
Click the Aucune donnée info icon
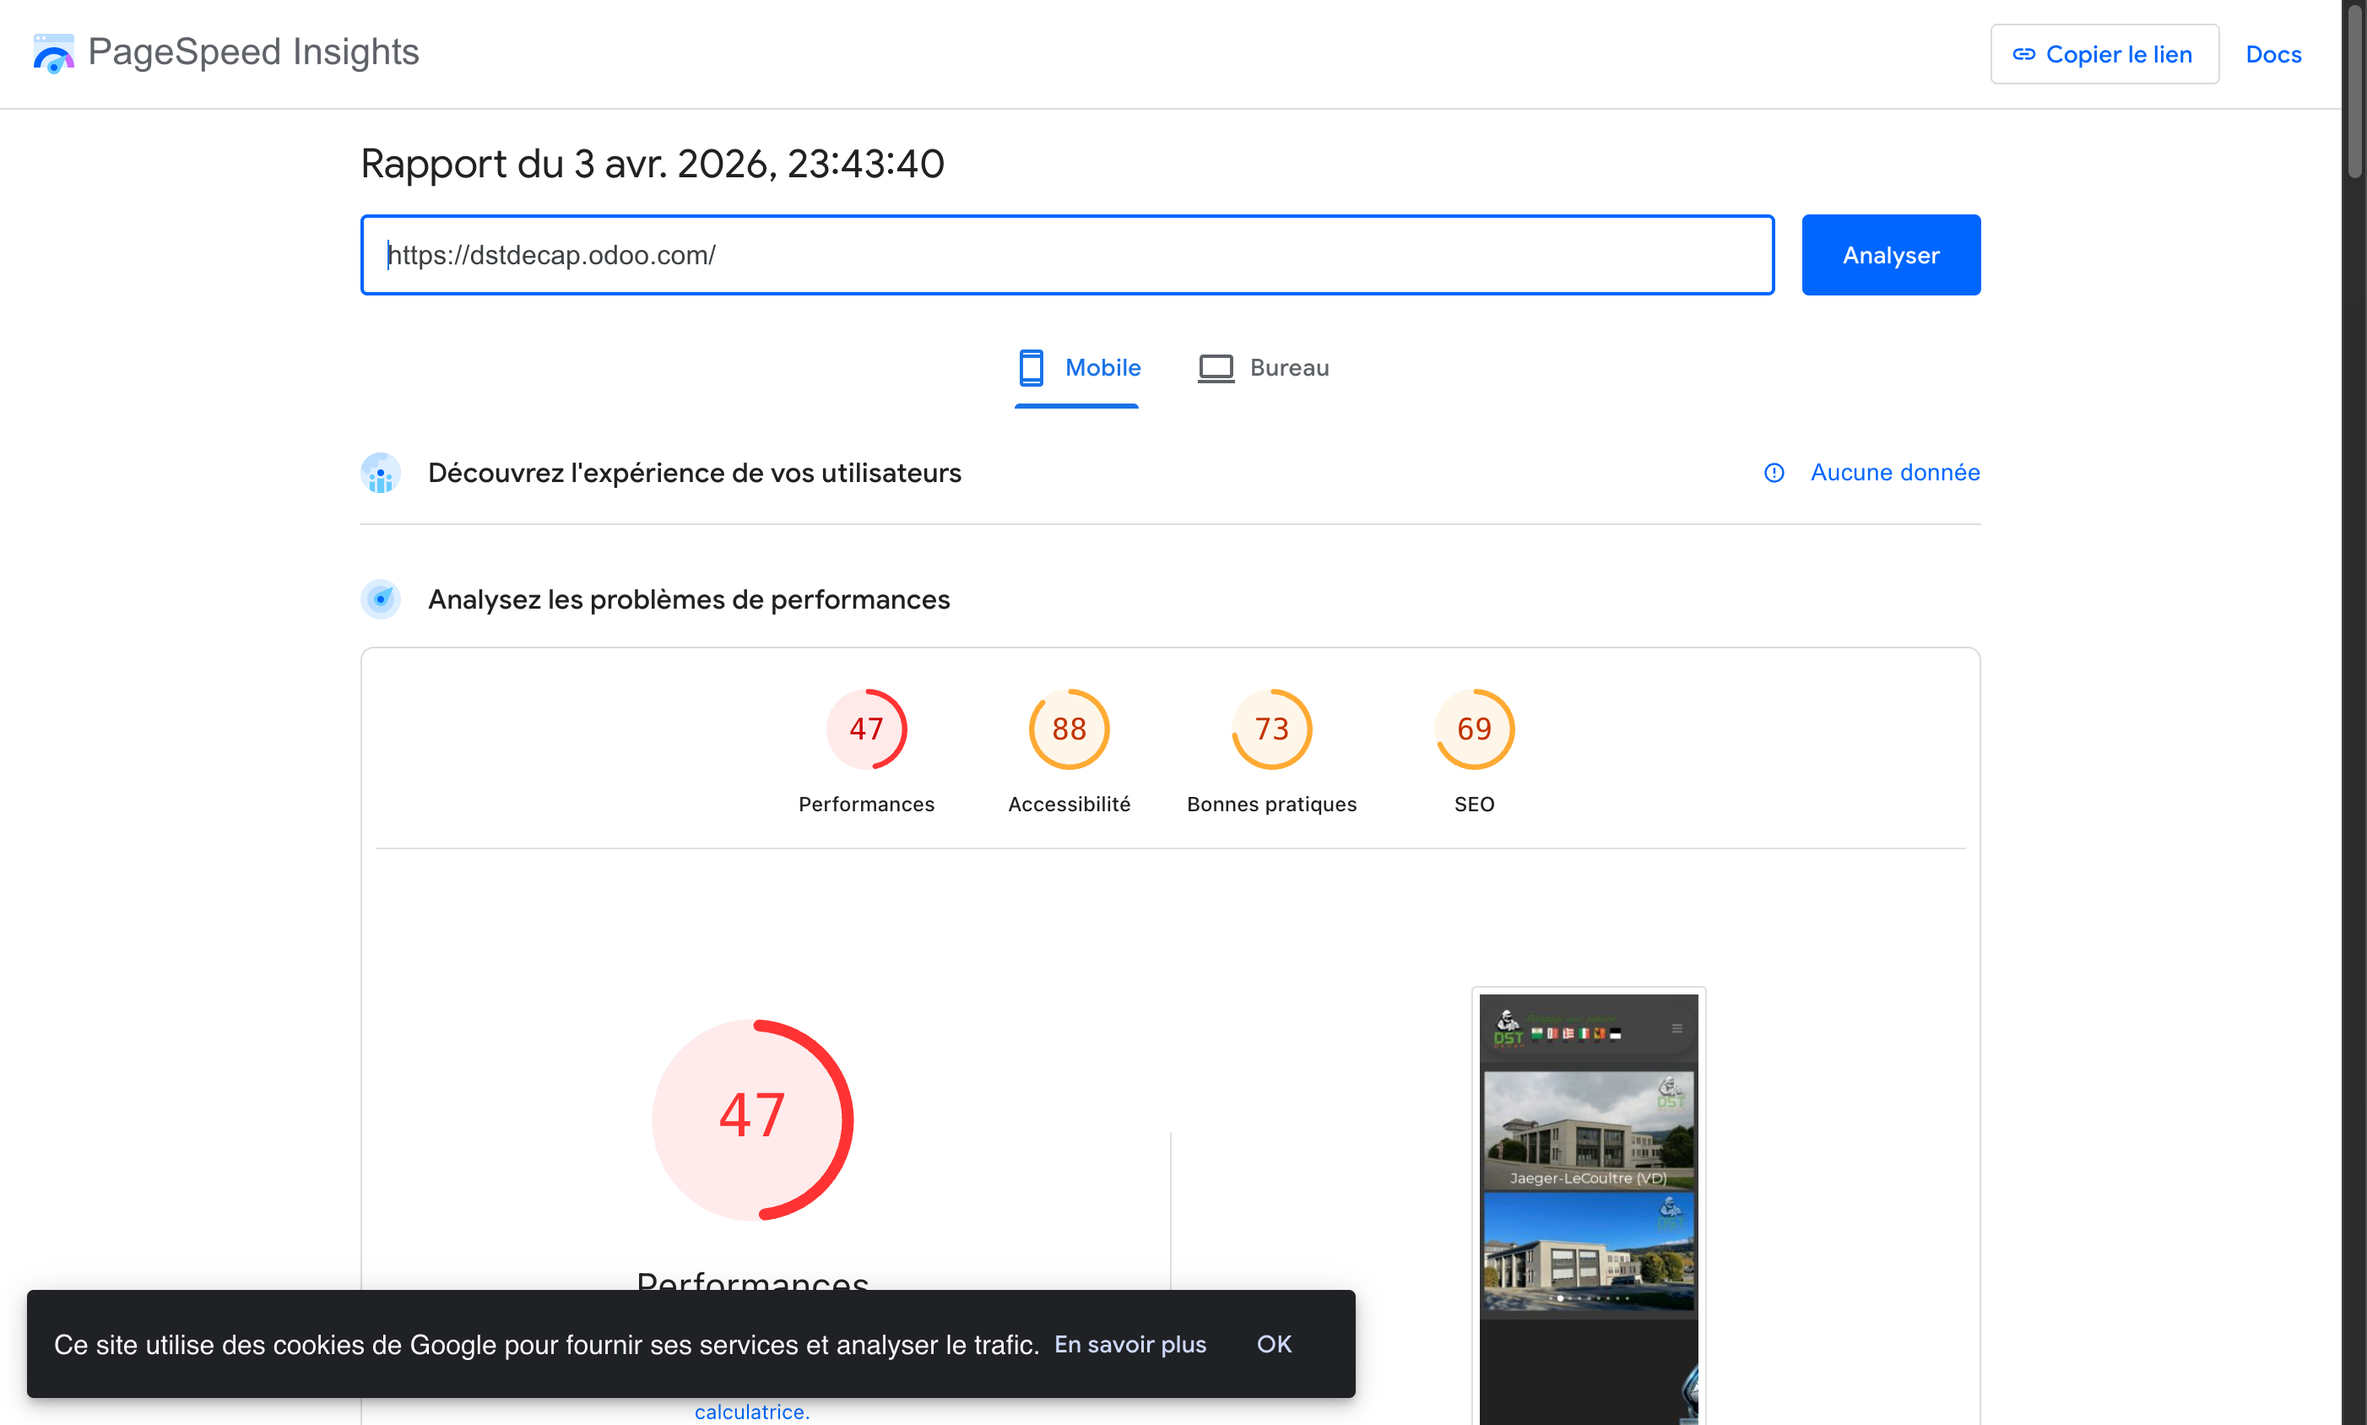click(1774, 473)
